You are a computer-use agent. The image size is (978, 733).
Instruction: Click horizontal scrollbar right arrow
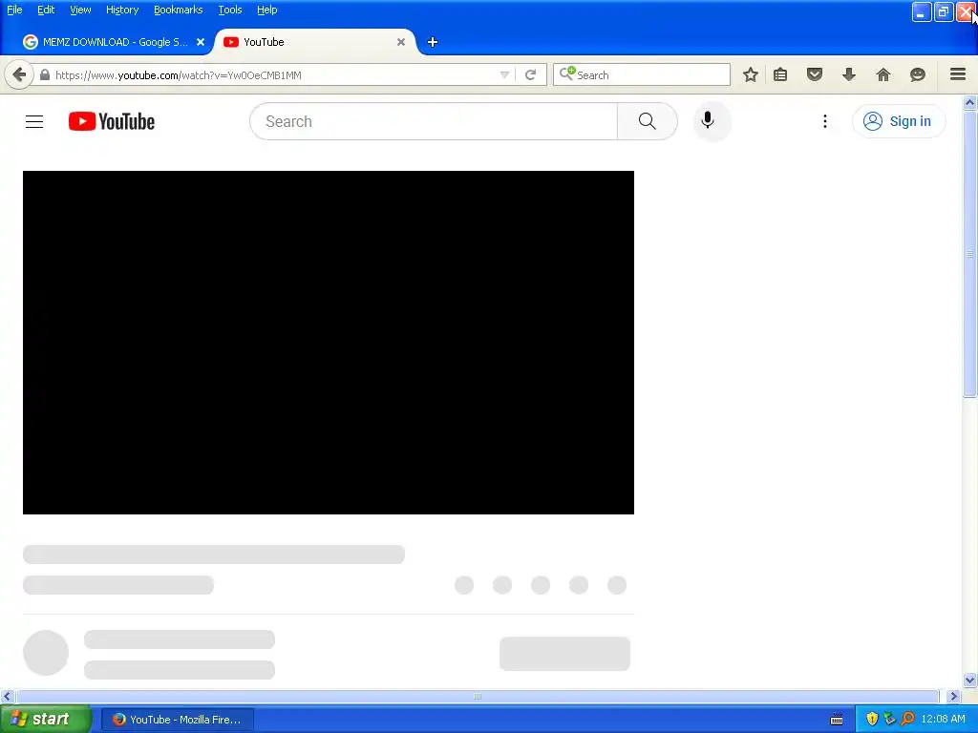954,696
